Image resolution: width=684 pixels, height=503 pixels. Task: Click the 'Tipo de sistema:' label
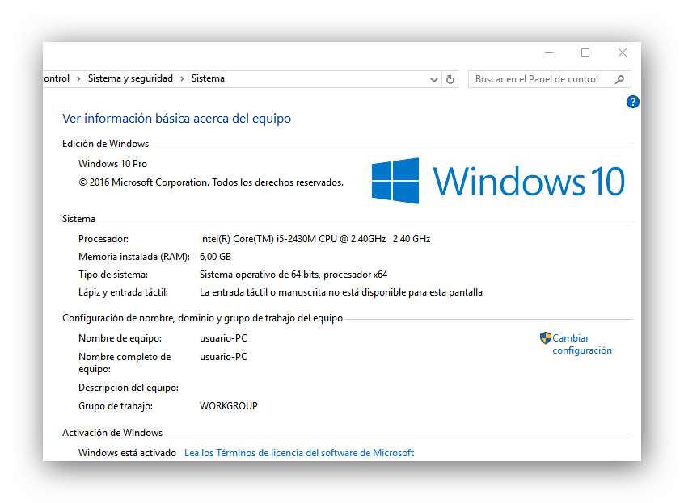[x=113, y=275]
